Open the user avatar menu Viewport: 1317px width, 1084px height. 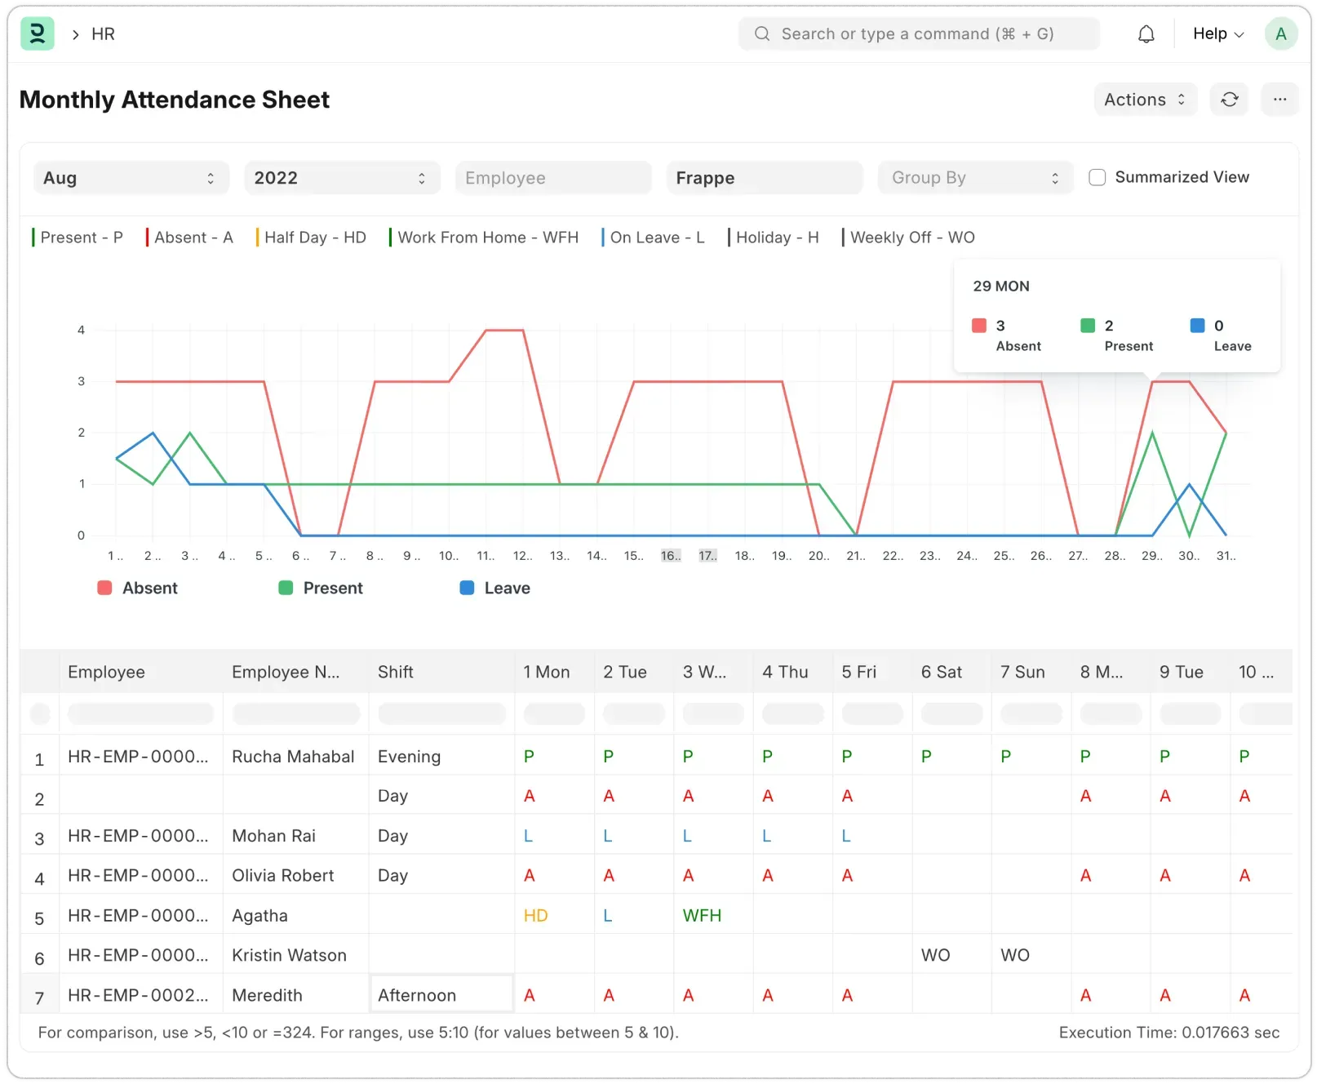(1280, 33)
